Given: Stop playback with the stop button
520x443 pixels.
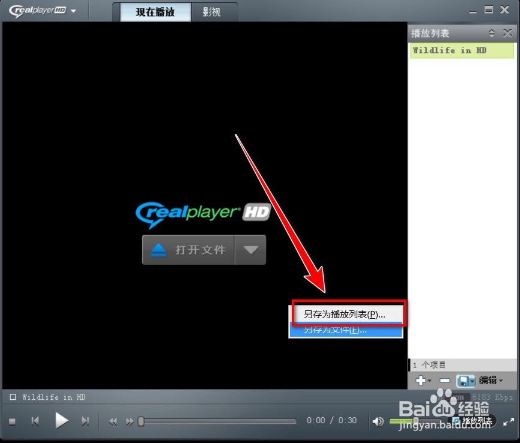Looking at the screenshot, I should (x=12, y=421).
